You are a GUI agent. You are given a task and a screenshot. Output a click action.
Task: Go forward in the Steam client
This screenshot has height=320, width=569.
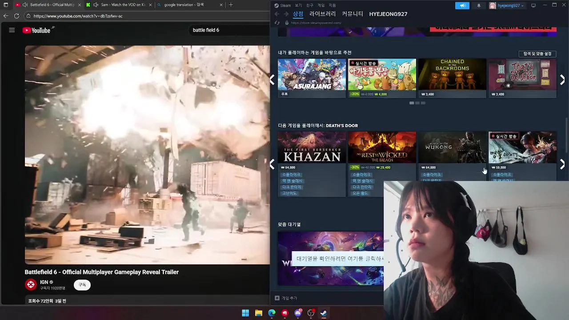pyautogui.click(x=286, y=14)
